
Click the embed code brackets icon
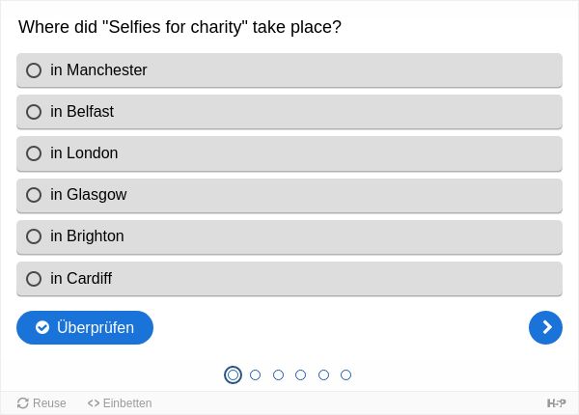94,403
